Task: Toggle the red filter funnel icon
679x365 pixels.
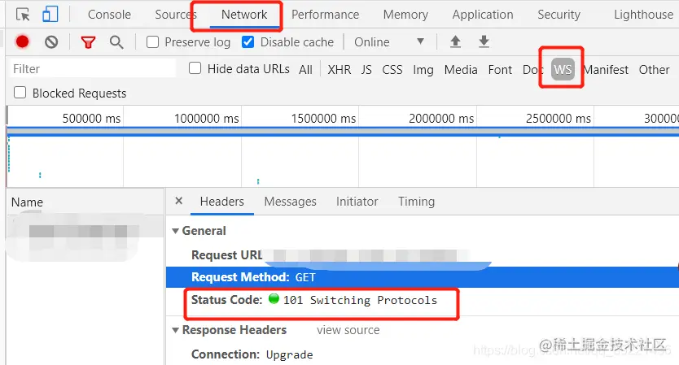Action: pos(88,42)
